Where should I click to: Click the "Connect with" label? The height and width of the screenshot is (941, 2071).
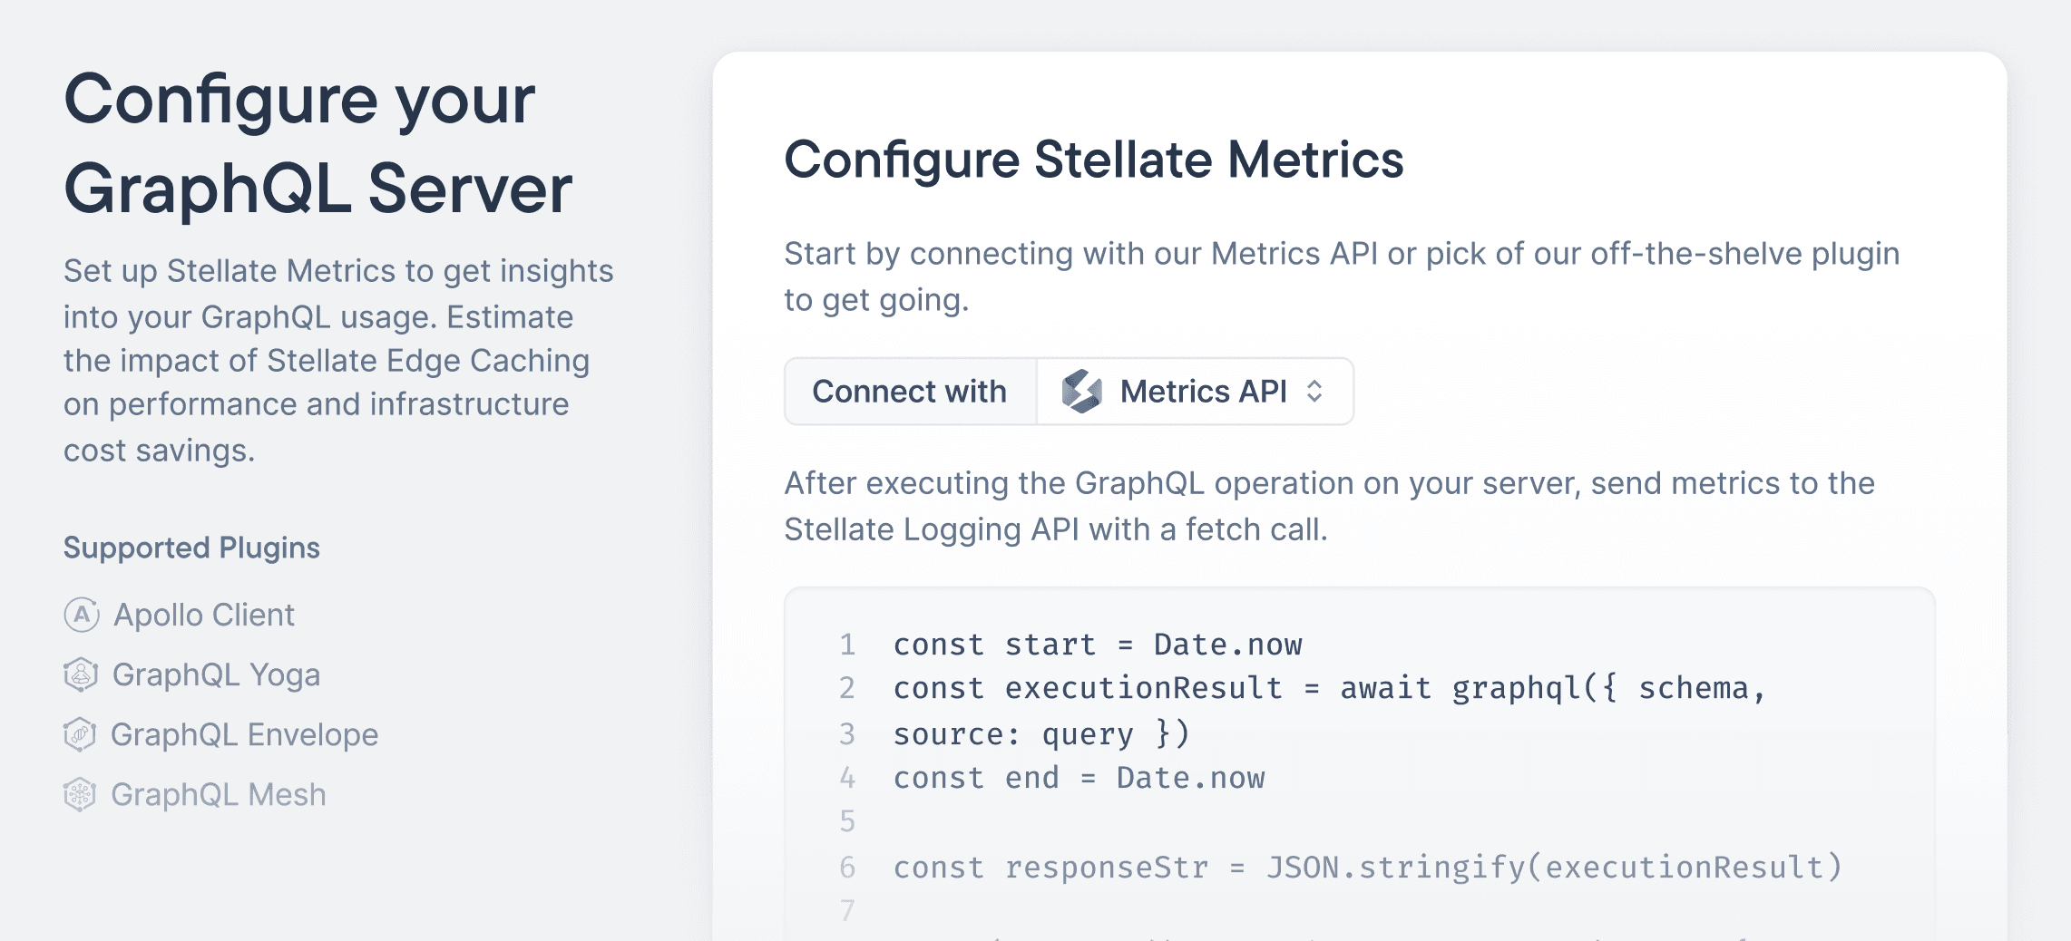pos(909,392)
